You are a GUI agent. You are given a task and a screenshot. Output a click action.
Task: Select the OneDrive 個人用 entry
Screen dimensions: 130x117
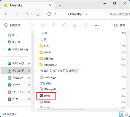(x=18, y=49)
